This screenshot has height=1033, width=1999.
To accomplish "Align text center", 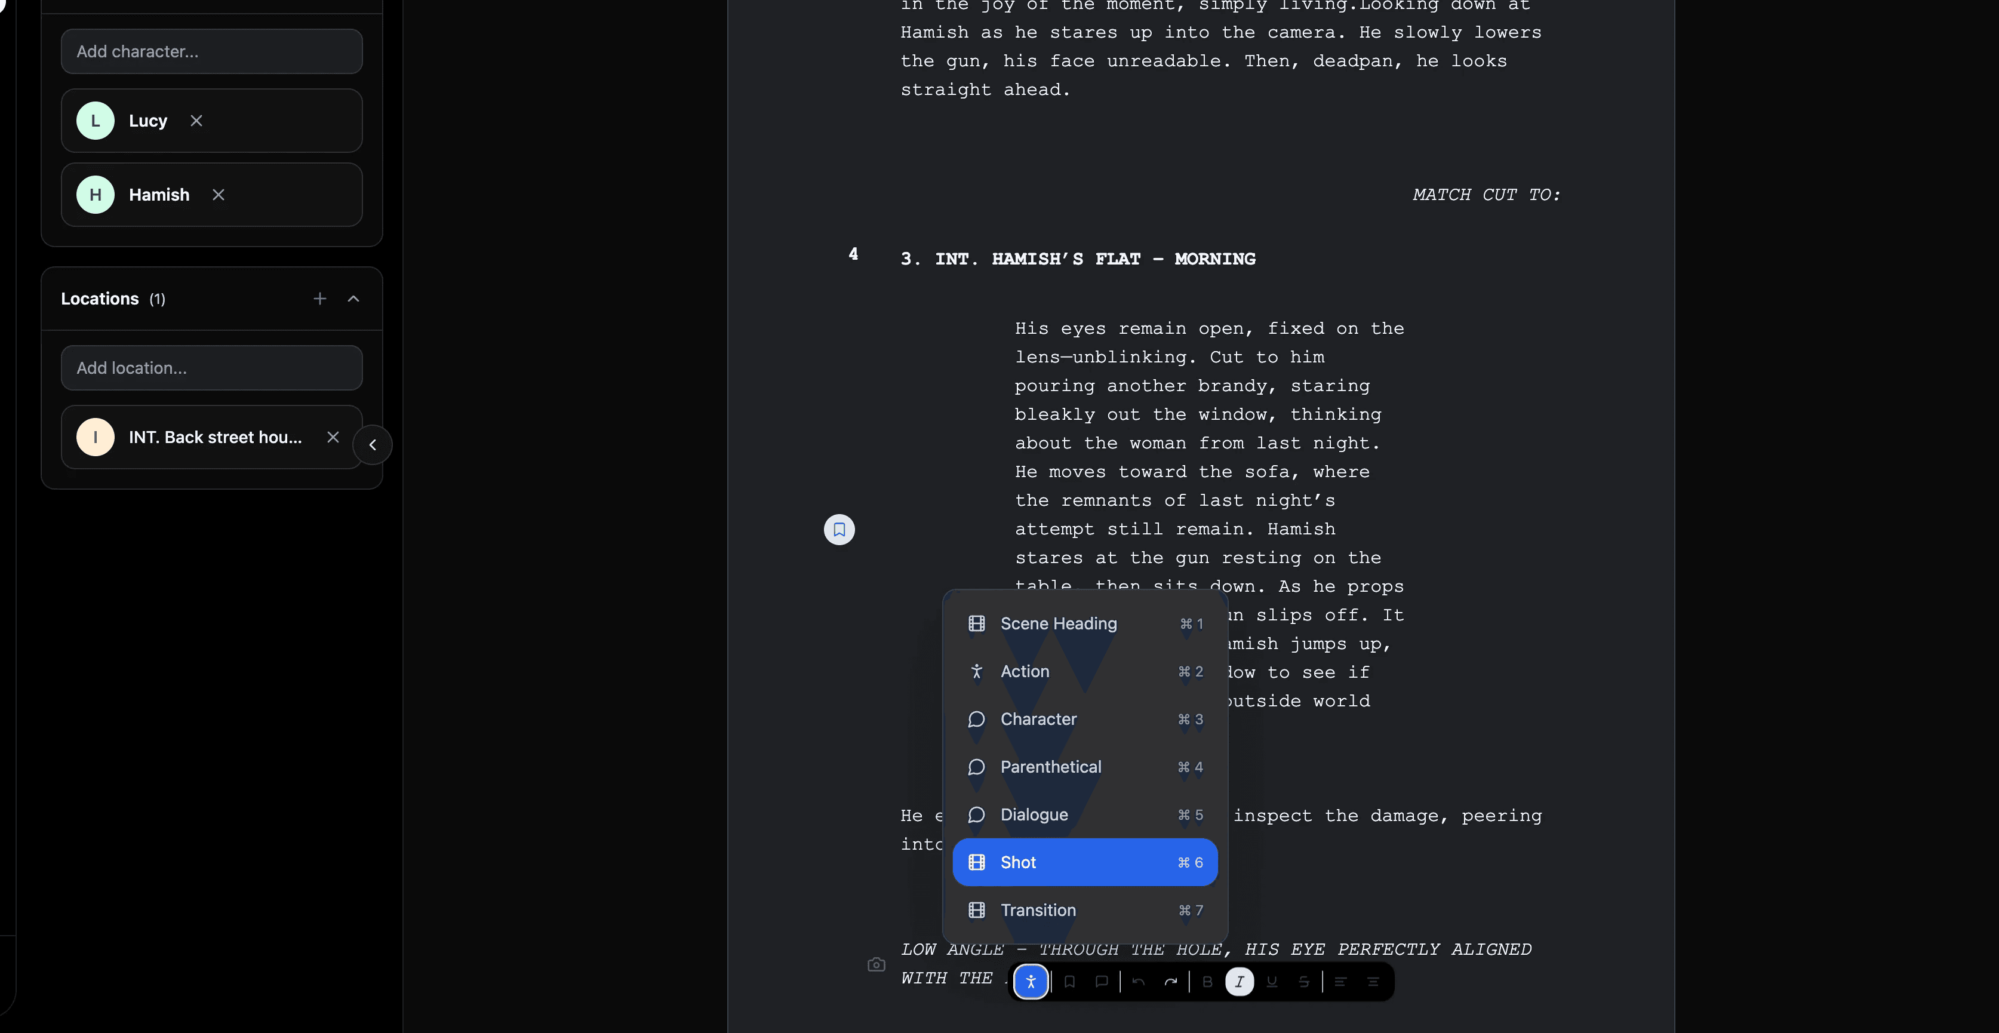I will pos(1373,982).
